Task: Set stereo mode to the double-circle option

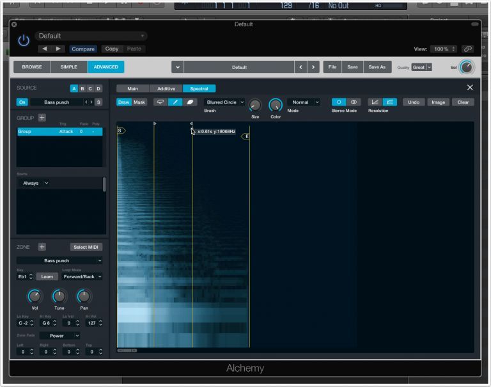Action: (354, 102)
